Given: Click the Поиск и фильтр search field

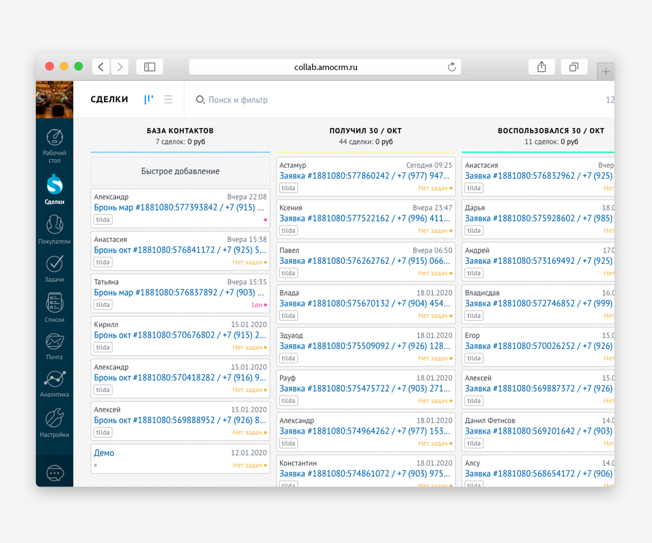Looking at the screenshot, I should click(x=238, y=100).
